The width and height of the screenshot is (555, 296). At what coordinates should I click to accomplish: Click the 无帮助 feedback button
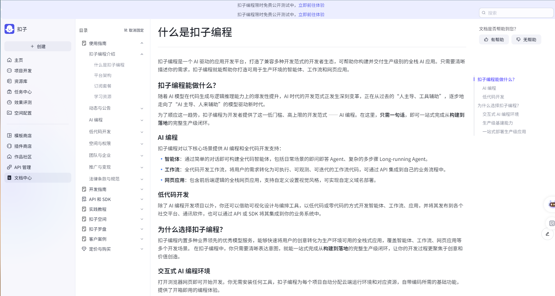click(526, 39)
